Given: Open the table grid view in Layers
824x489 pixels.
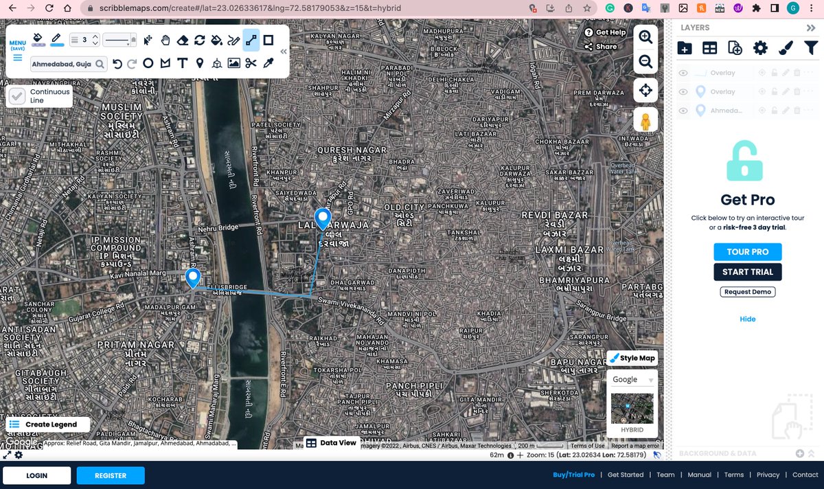Looking at the screenshot, I should [709, 48].
